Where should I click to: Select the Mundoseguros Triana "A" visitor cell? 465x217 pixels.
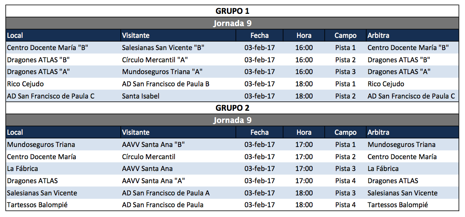coord(162,72)
